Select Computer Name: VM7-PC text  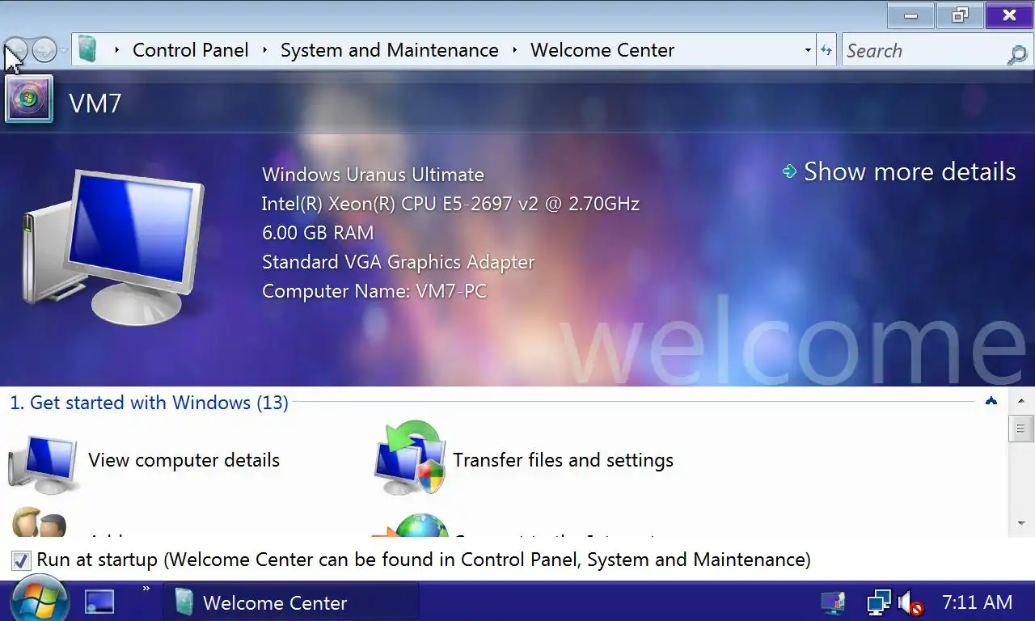point(374,291)
